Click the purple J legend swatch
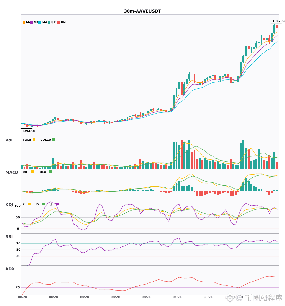 click(58, 204)
